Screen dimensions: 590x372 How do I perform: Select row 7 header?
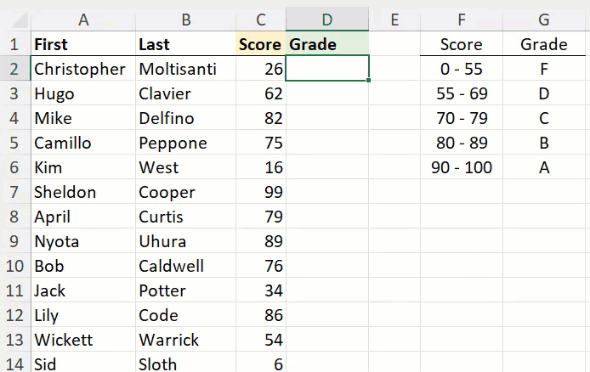(14, 192)
